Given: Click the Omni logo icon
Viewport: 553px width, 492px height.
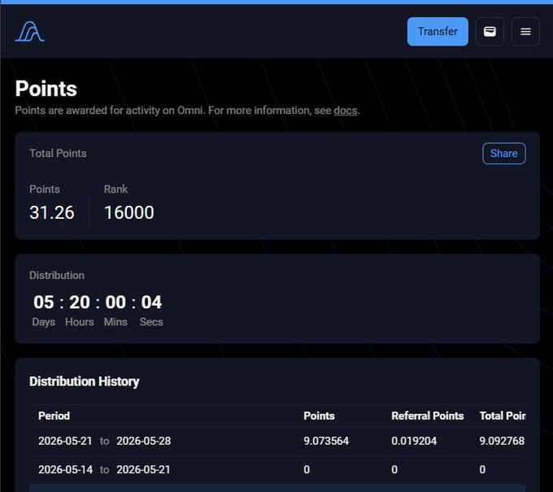Looking at the screenshot, I should pyautogui.click(x=29, y=32).
